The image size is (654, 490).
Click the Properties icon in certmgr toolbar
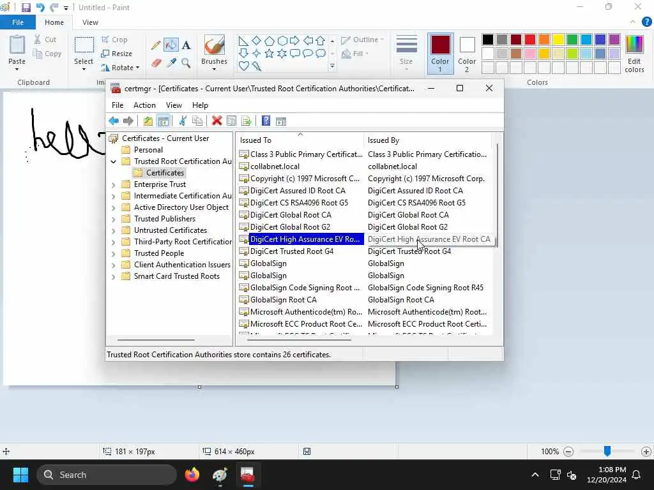(x=231, y=121)
